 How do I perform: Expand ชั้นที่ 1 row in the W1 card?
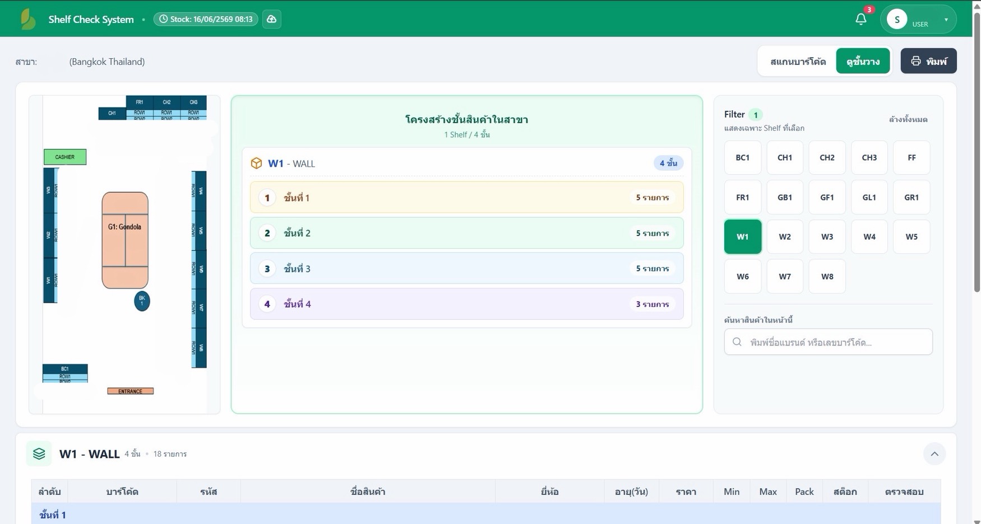coord(466,198)
